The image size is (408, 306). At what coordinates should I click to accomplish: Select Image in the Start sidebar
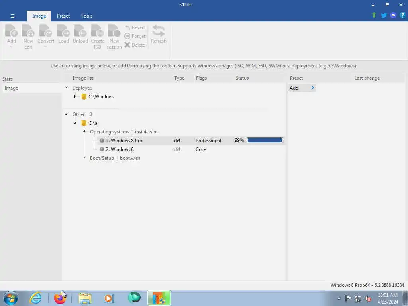(x=31, y=88)
